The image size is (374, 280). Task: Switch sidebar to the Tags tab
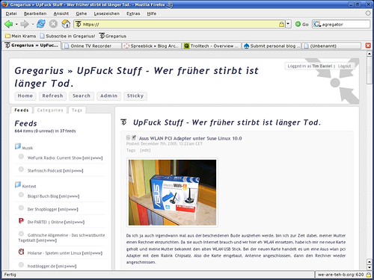(x=77, y=110)
